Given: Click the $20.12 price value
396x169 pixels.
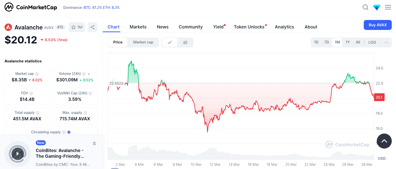Looking at the screenshot, I should click(x=21, y=40).
